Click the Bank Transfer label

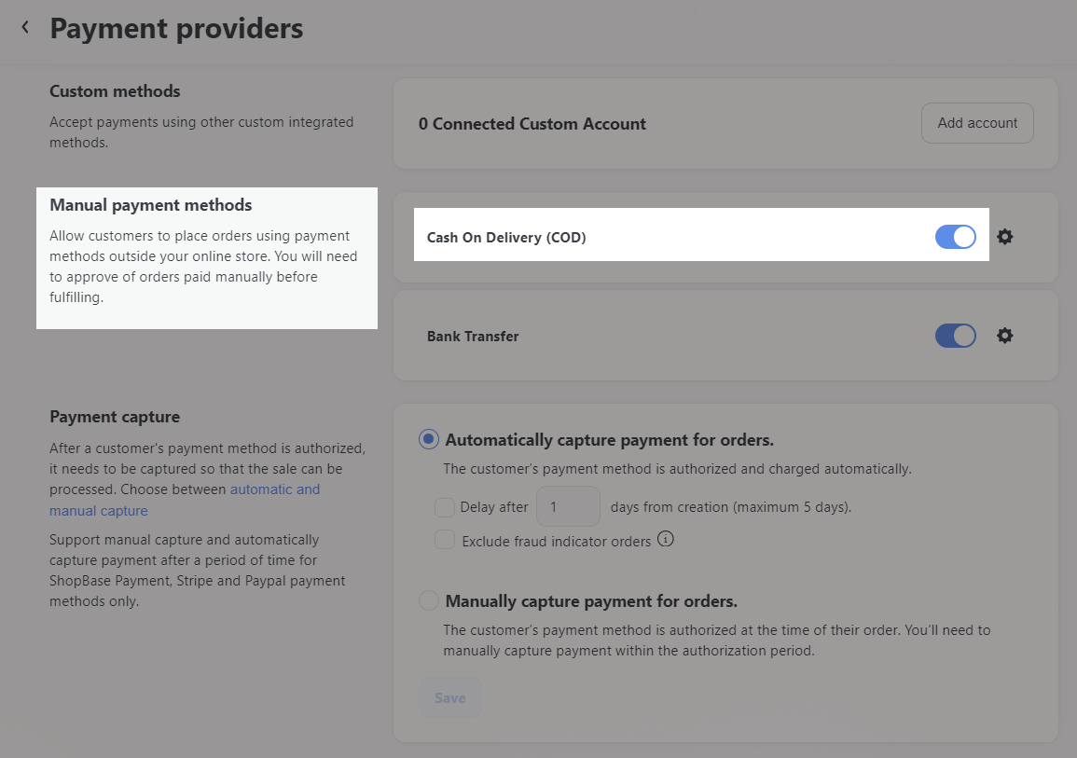pyautogui.click(x=473, y=337)
